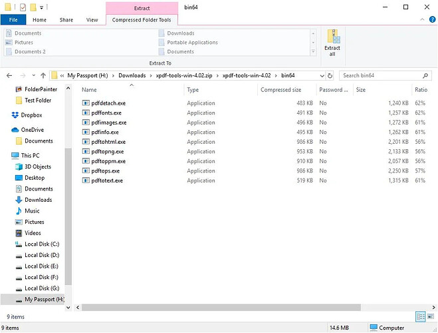The height and width of the screenshot is (333, 438).
Task: Click the Back navigation arrow
Action: (x=9, y=75)
